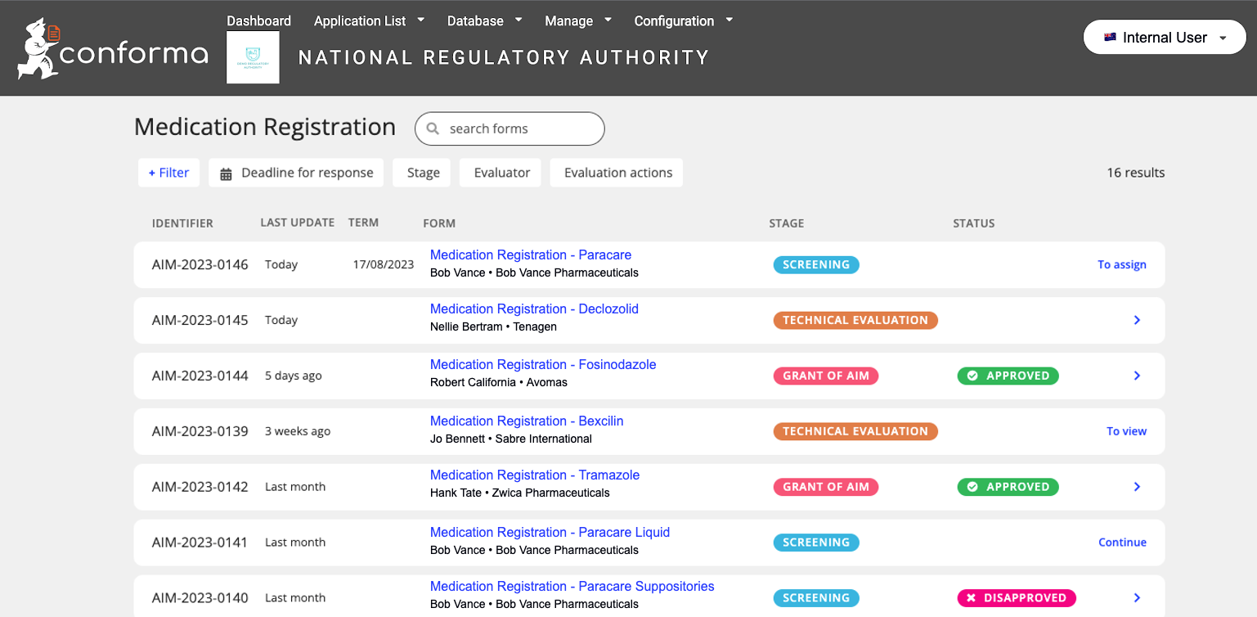Viewport: 1257px width, 617px height.
Task: Select identifier AIM-2023-0144
Action: pos(200,376)
